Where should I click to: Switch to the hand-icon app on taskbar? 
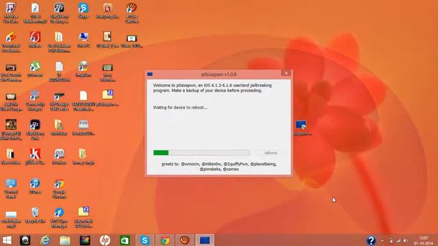pyautogui.click(x=185, y=240)
